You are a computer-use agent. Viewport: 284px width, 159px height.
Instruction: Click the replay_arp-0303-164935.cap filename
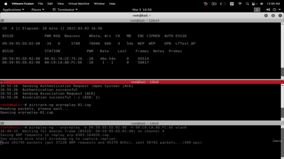tap(80, 135)
